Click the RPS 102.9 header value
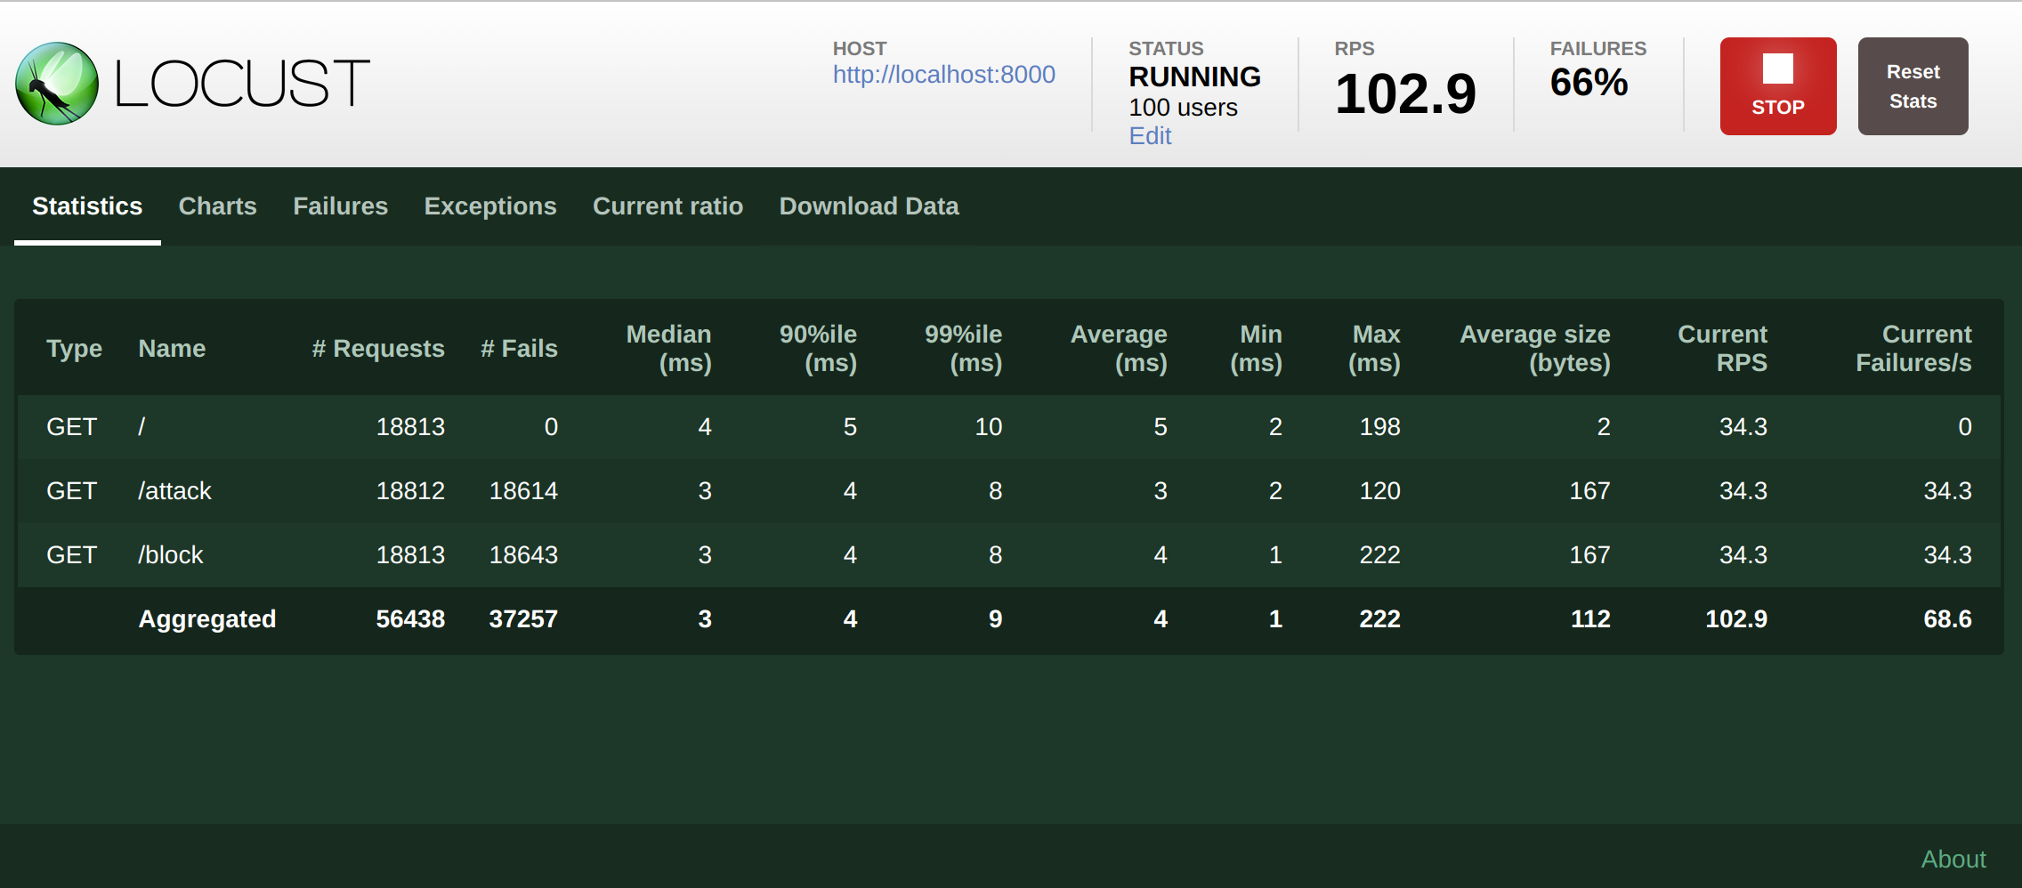Image resolution: width=2022 pixels, height=888 pixels. coord(1405,93)
